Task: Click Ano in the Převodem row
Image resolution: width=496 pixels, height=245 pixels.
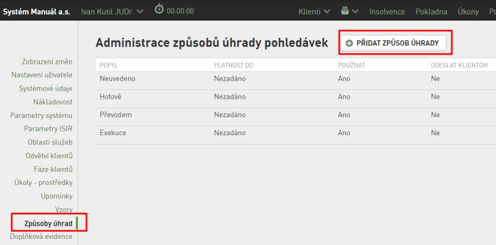Action: tap(344, 115)
